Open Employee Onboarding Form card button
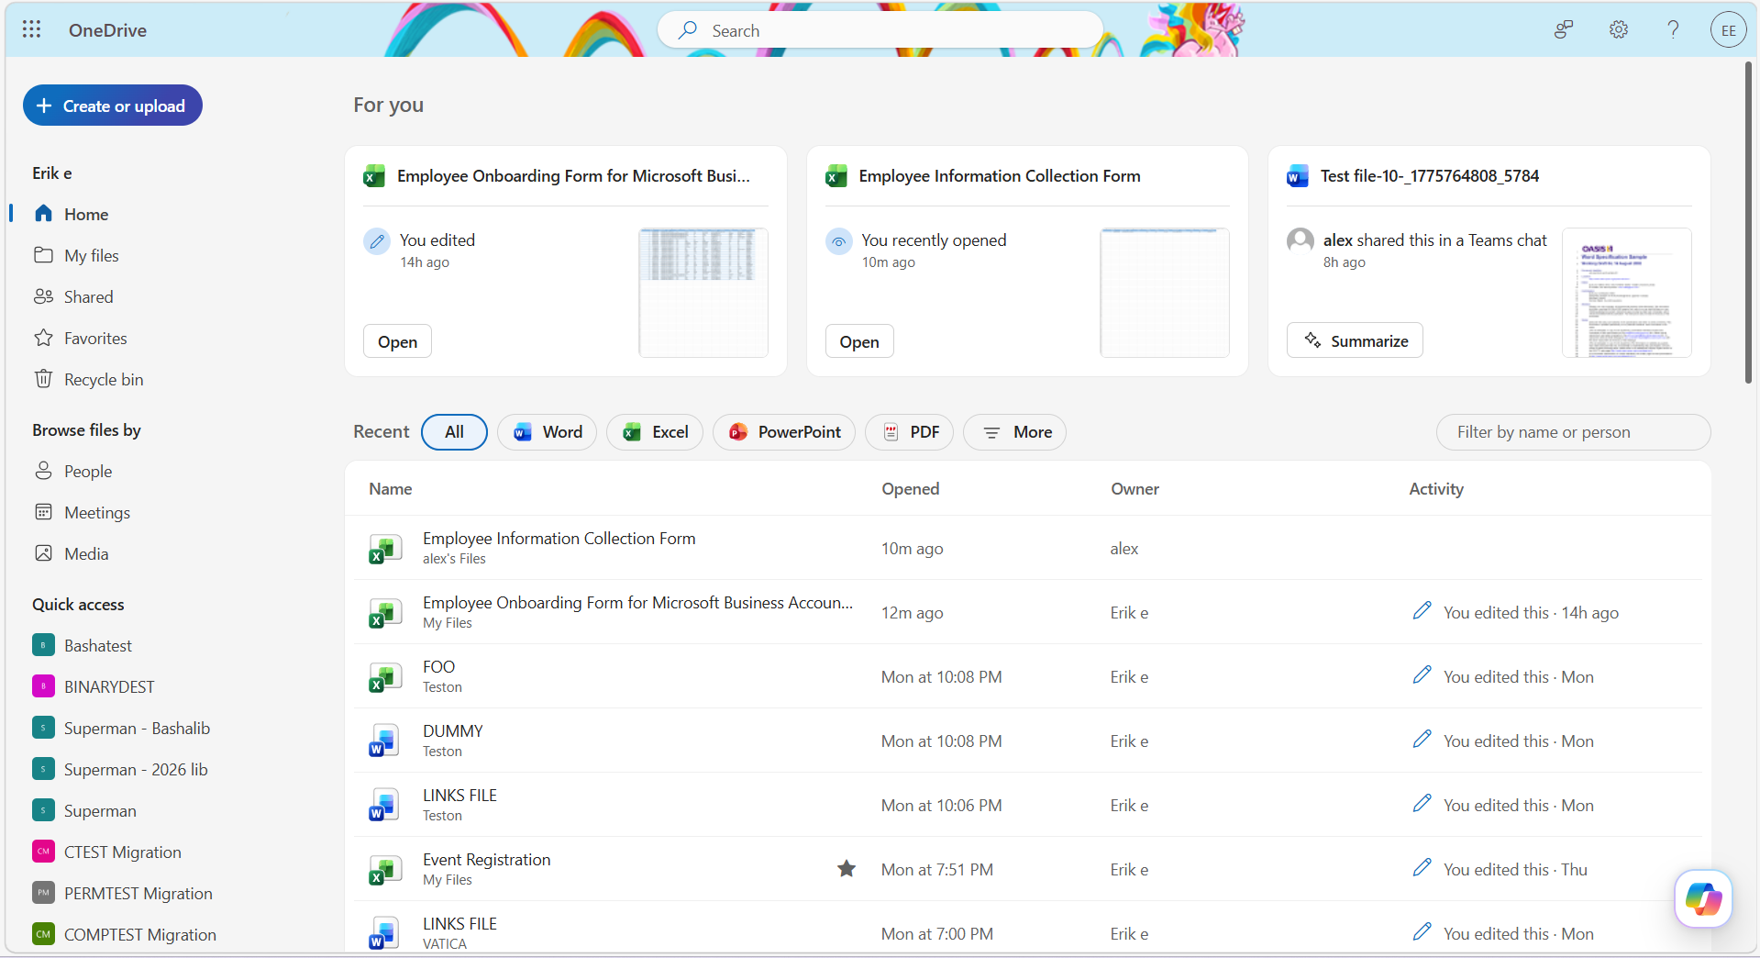1760x958 pixels. (x=397, y=341)
